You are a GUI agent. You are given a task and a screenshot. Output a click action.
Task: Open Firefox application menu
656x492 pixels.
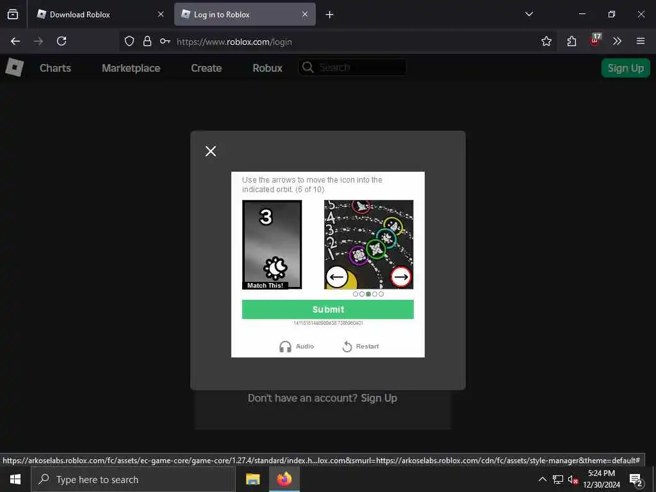[x=641, y=41]
